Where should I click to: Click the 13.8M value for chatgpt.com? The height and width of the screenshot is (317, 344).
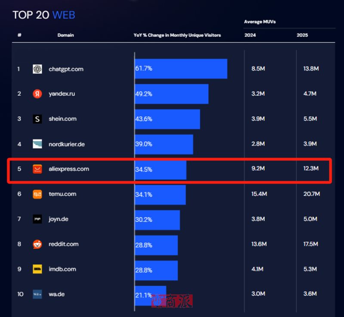(x=311, y=69)
